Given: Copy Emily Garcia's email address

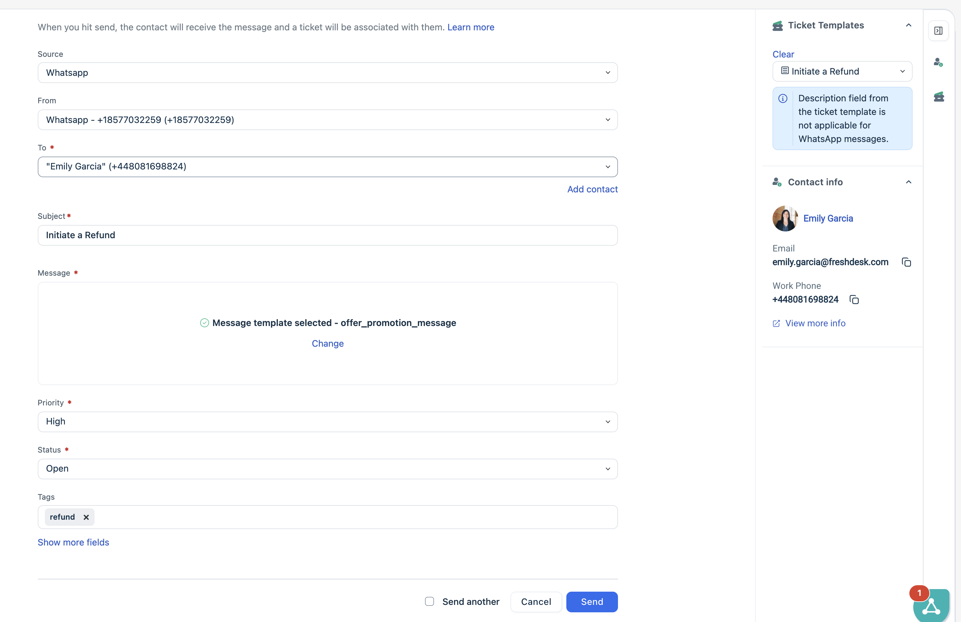Looking at the screenshot, I should click(906, 262).
